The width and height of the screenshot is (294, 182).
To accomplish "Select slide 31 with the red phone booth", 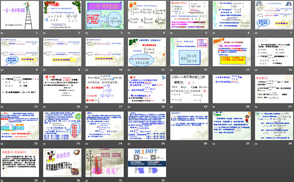I will [x=105, y=163].
